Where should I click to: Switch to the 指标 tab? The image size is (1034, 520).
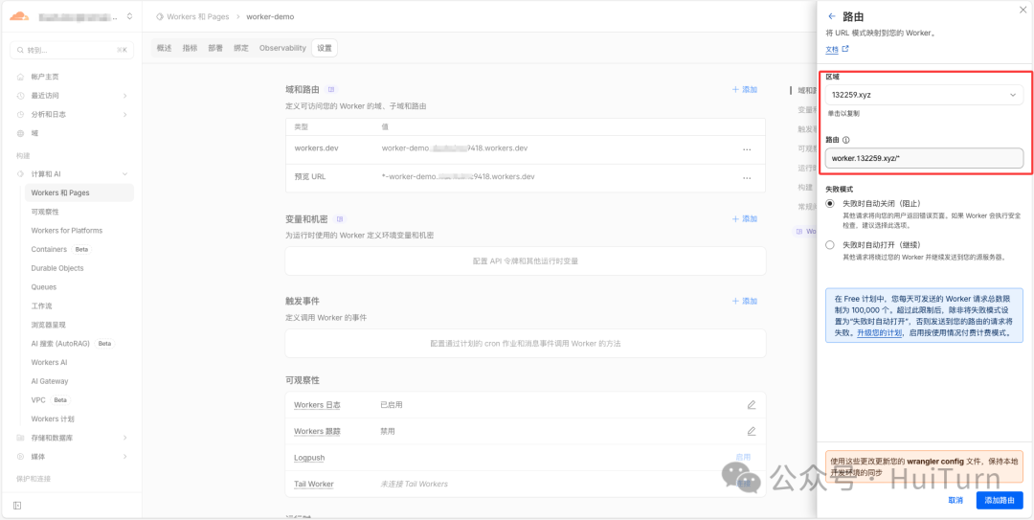coord(190,48)
